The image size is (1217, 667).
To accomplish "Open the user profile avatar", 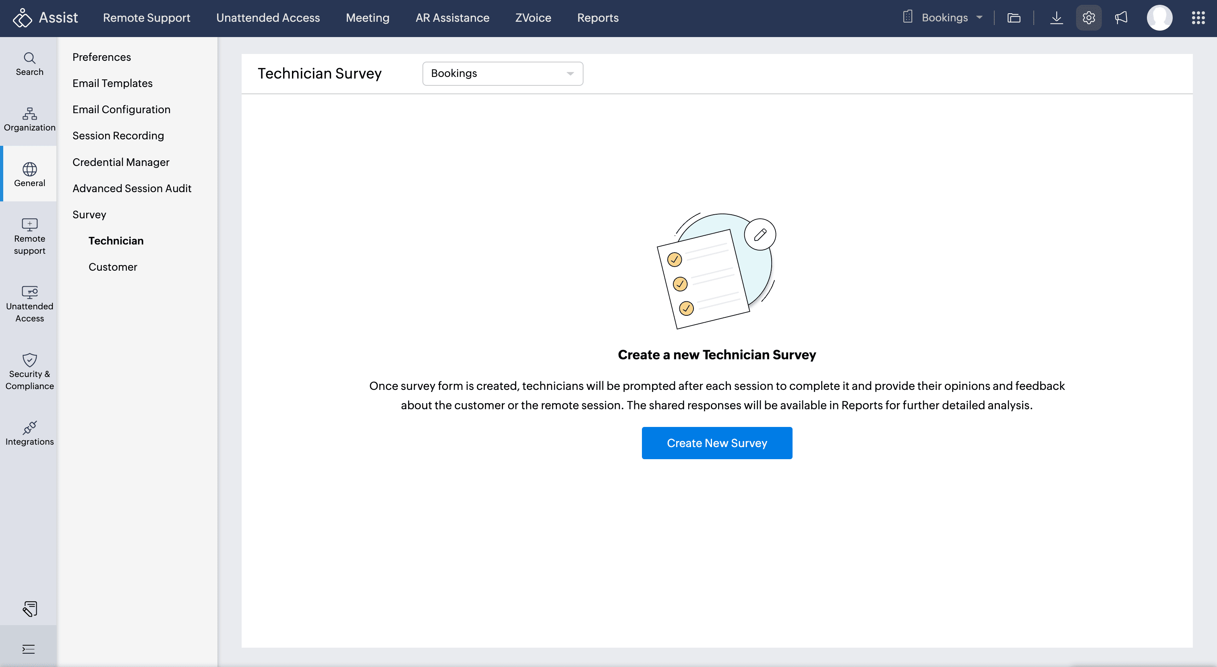I will click(x=1159, y=18).
